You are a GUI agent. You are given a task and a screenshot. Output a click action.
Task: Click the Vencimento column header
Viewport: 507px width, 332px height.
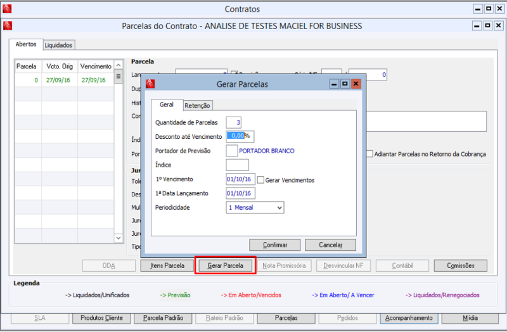coord(96,67)
